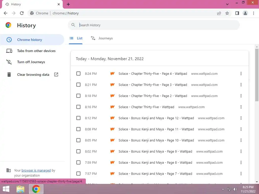Check the 8:24 PM history entry

tap(78, 74)
